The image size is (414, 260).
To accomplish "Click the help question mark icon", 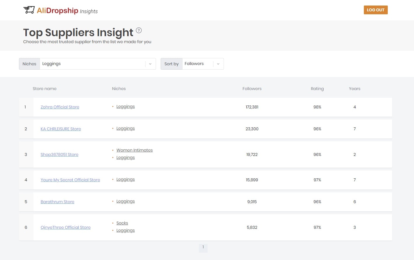I will click(x=139, y=30).
